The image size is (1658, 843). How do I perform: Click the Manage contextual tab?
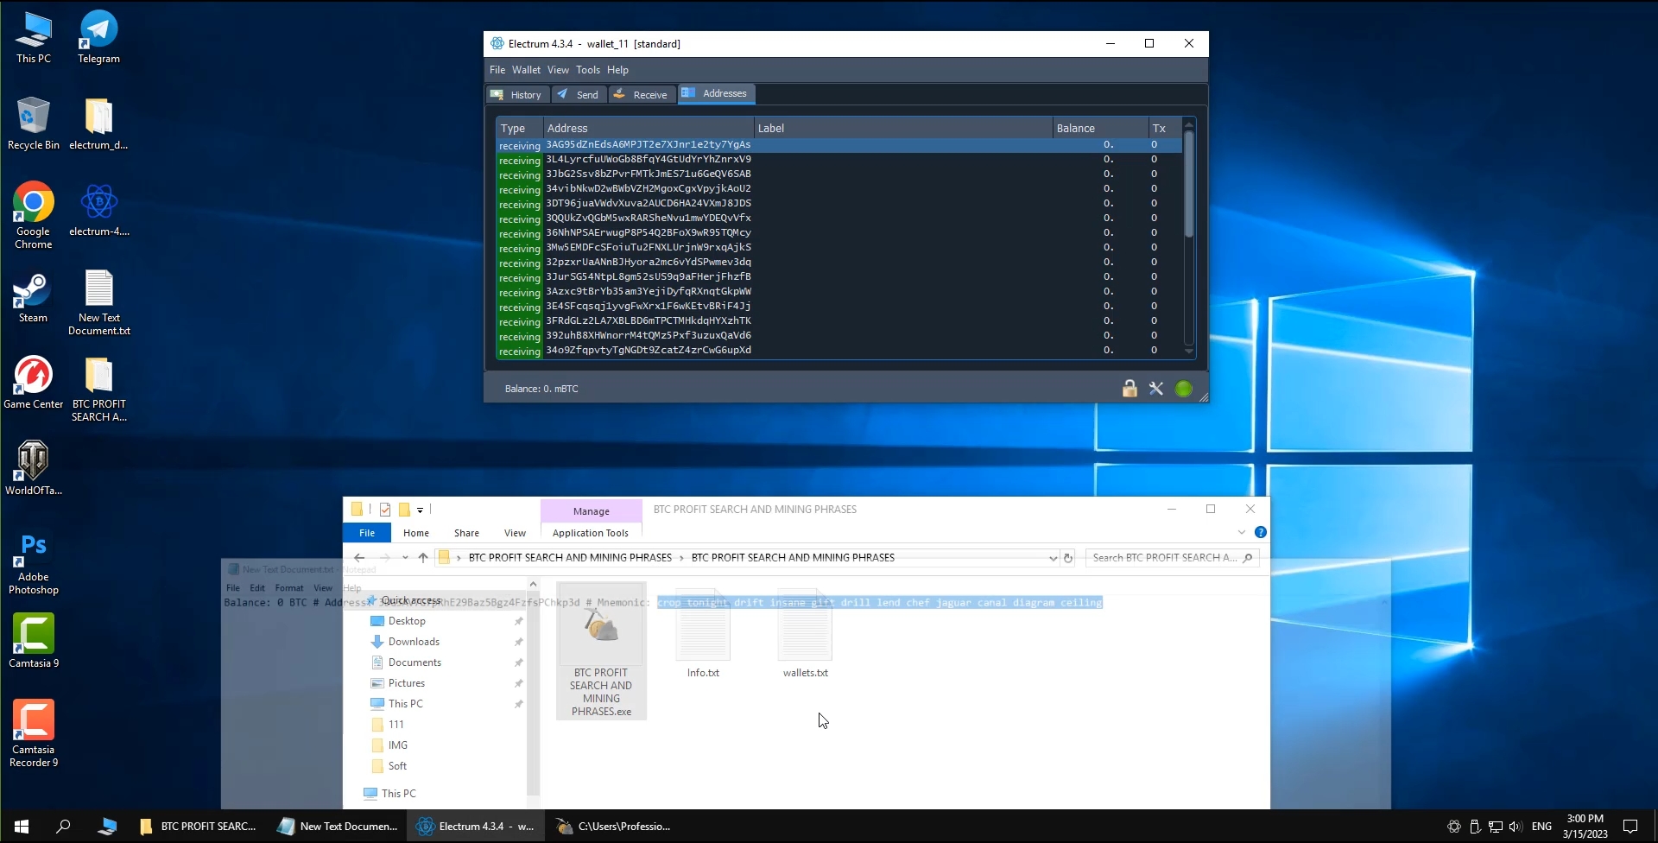(592, 510)
